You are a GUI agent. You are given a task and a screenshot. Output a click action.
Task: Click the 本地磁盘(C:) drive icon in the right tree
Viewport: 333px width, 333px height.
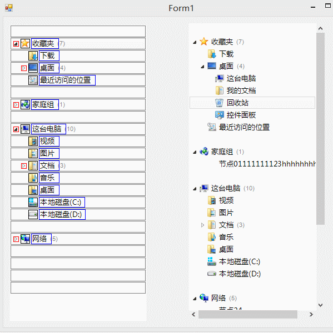212,261
